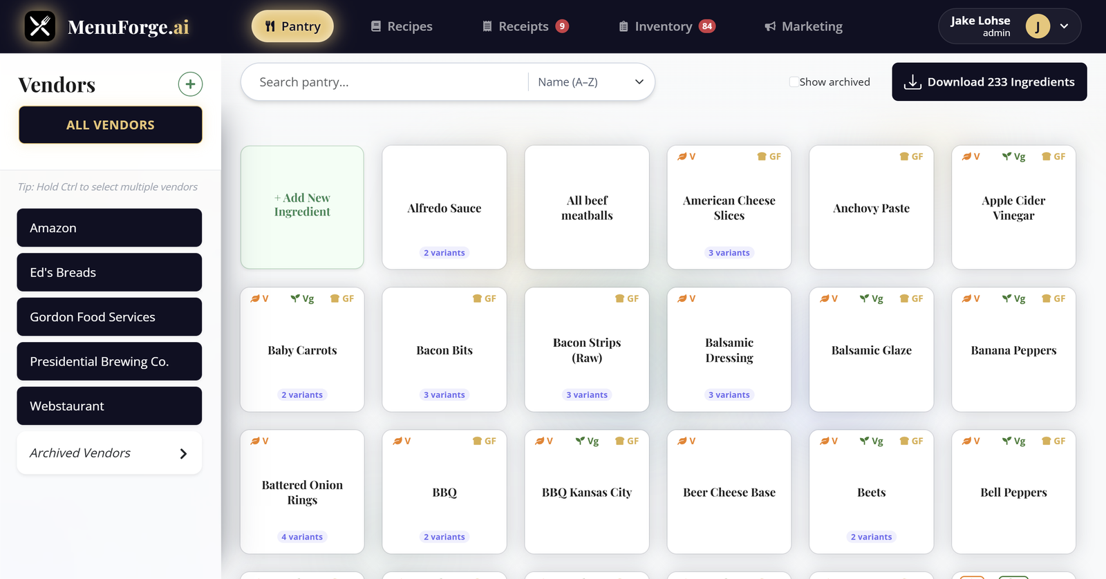
Task: Click the V tag on Balsamic Dressing
Action: (x=686, y=298)
